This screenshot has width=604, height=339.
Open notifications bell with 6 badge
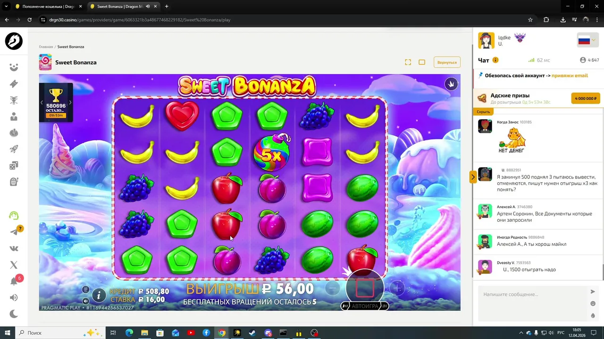pyautogui.click(x=14, y=282)
